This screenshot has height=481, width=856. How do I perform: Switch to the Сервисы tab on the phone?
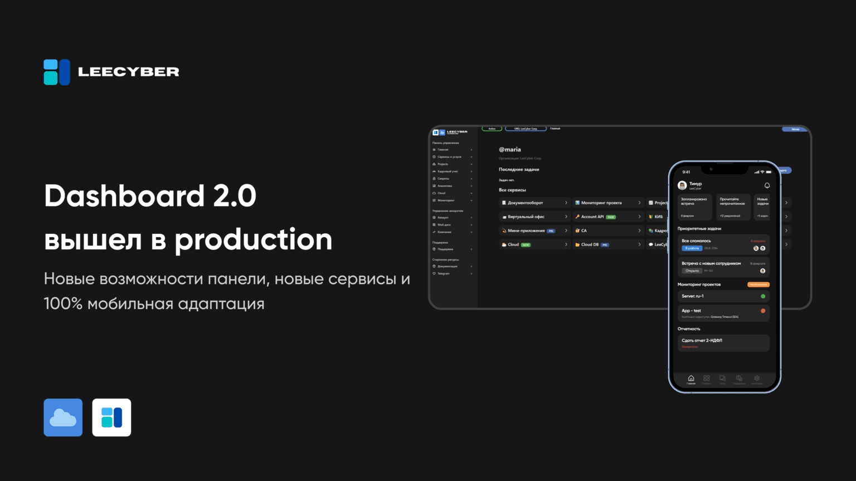(707, 378)
